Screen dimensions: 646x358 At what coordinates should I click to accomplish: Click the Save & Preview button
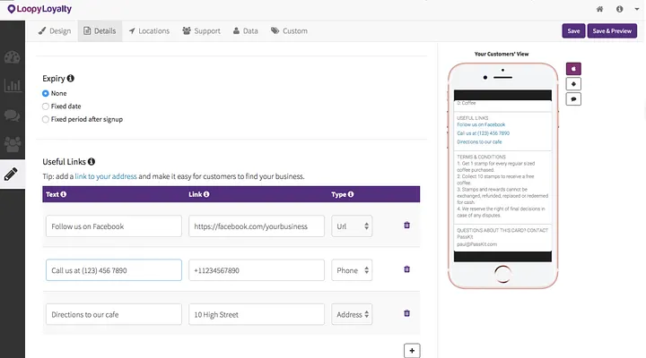(612, 30)
